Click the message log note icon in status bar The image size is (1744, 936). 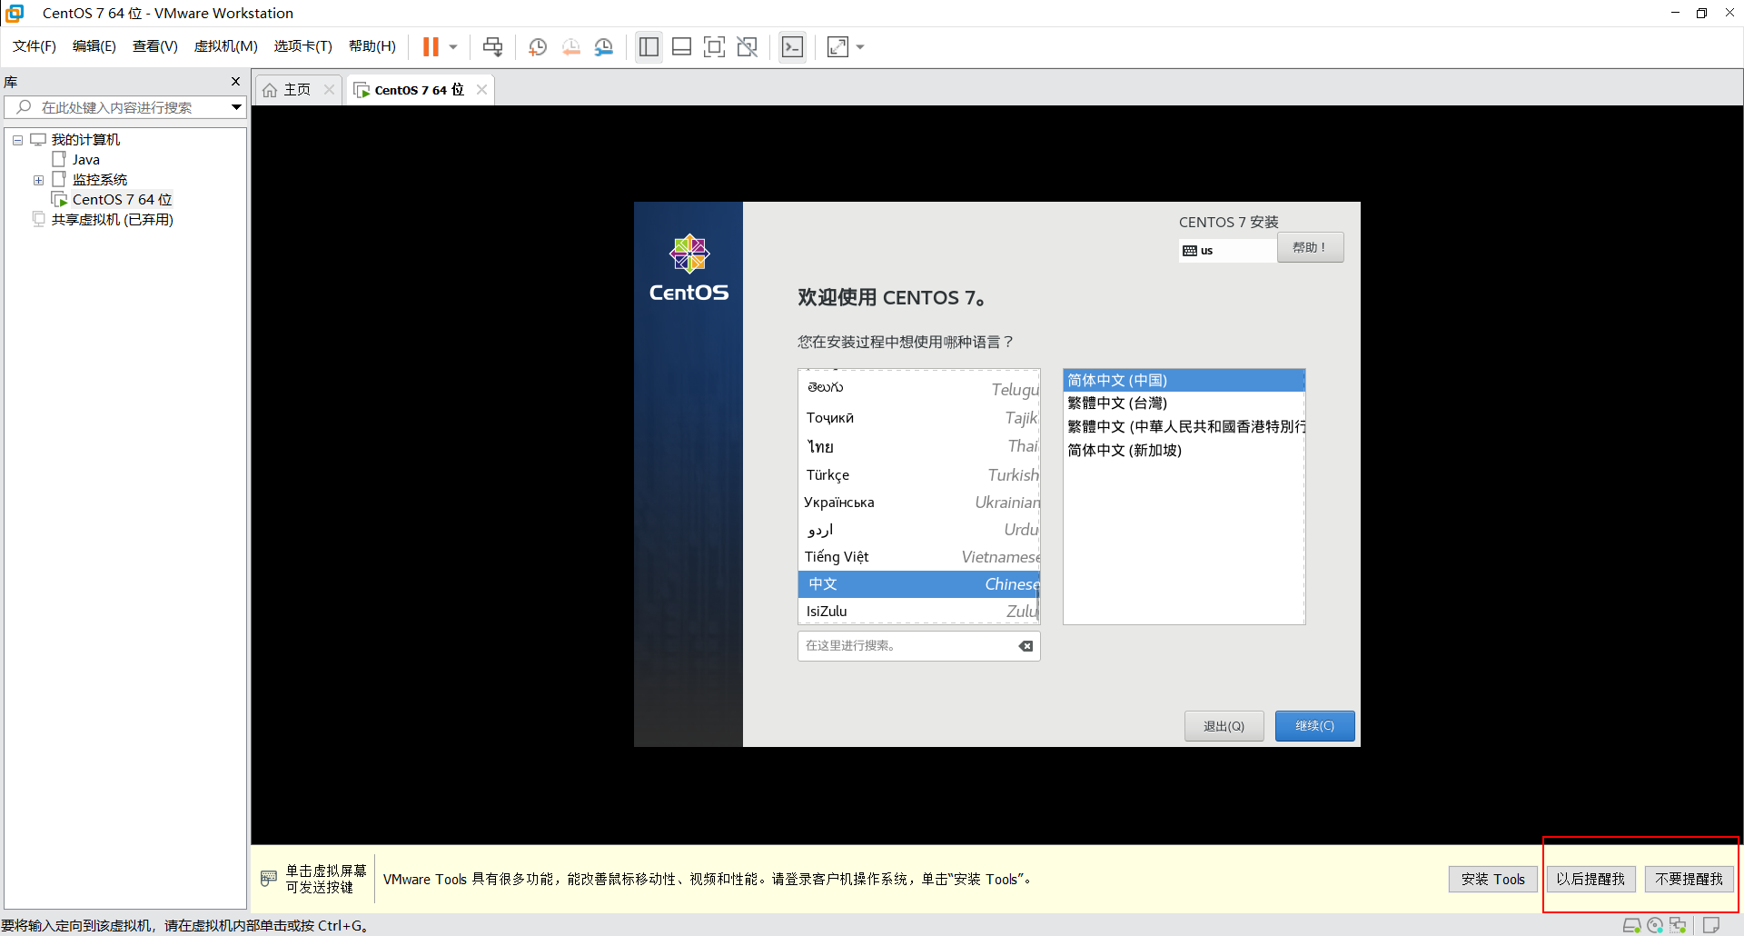1711,925
